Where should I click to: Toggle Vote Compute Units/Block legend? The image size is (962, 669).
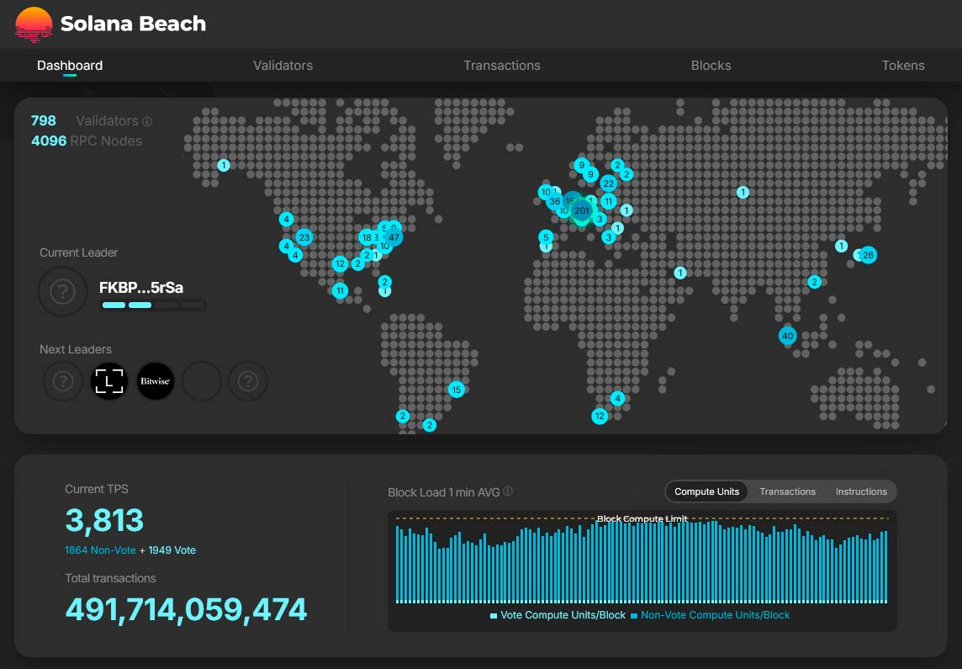coord(558,615)
